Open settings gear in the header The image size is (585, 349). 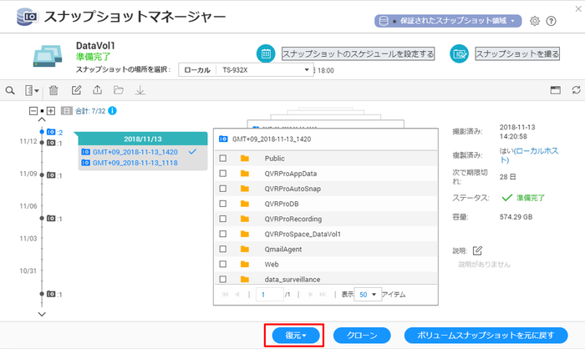pos(534,21)
